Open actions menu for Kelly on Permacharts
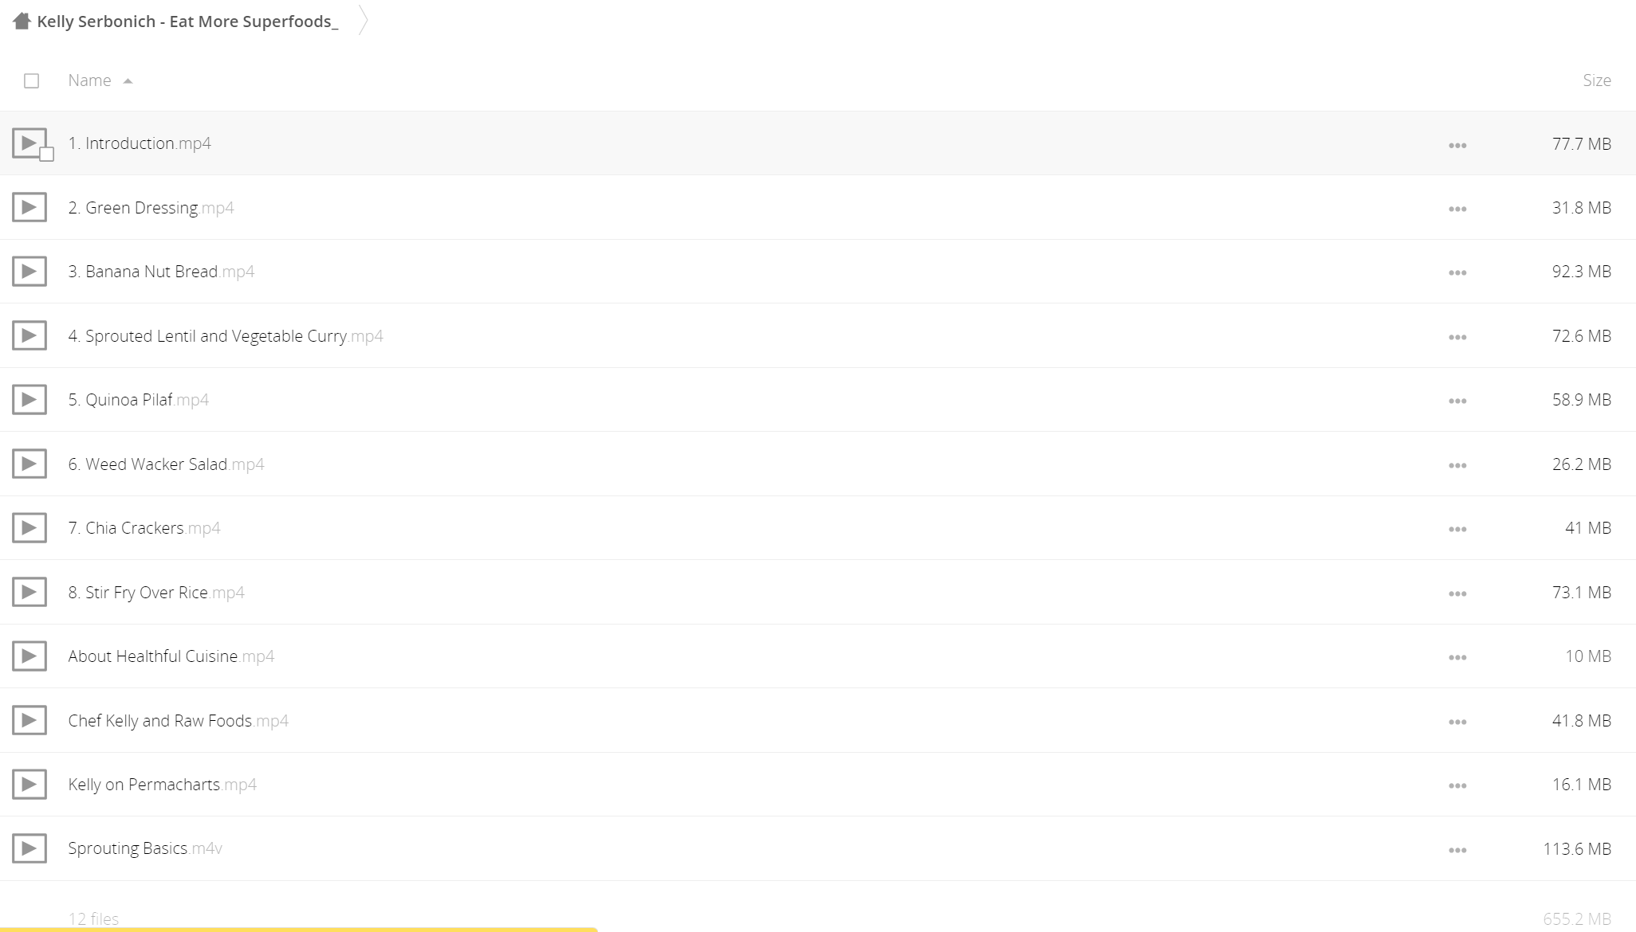1636x932 pixels. [1457, 785]
